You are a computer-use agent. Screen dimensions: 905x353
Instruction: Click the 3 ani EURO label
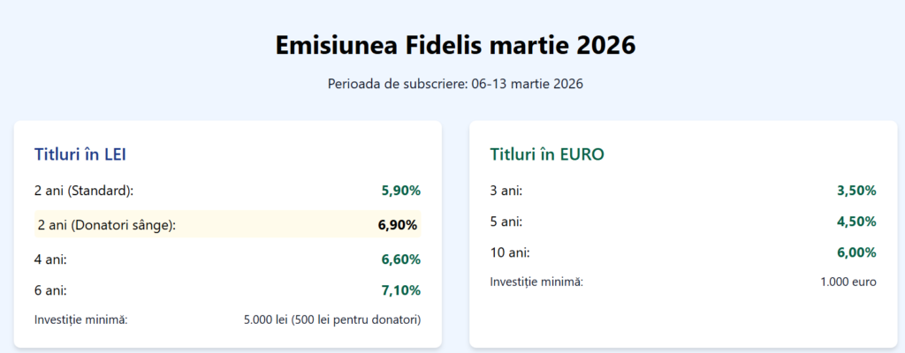tap(506, 190)
